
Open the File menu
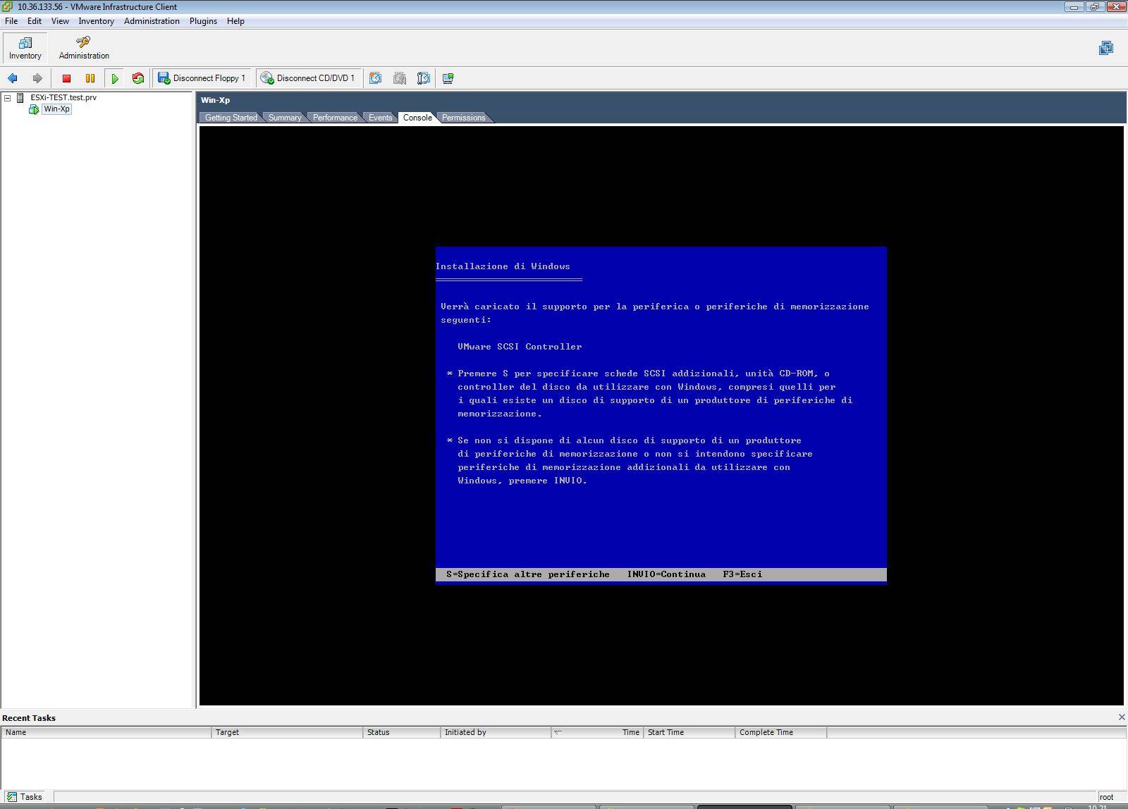click(x=11, y=21)
